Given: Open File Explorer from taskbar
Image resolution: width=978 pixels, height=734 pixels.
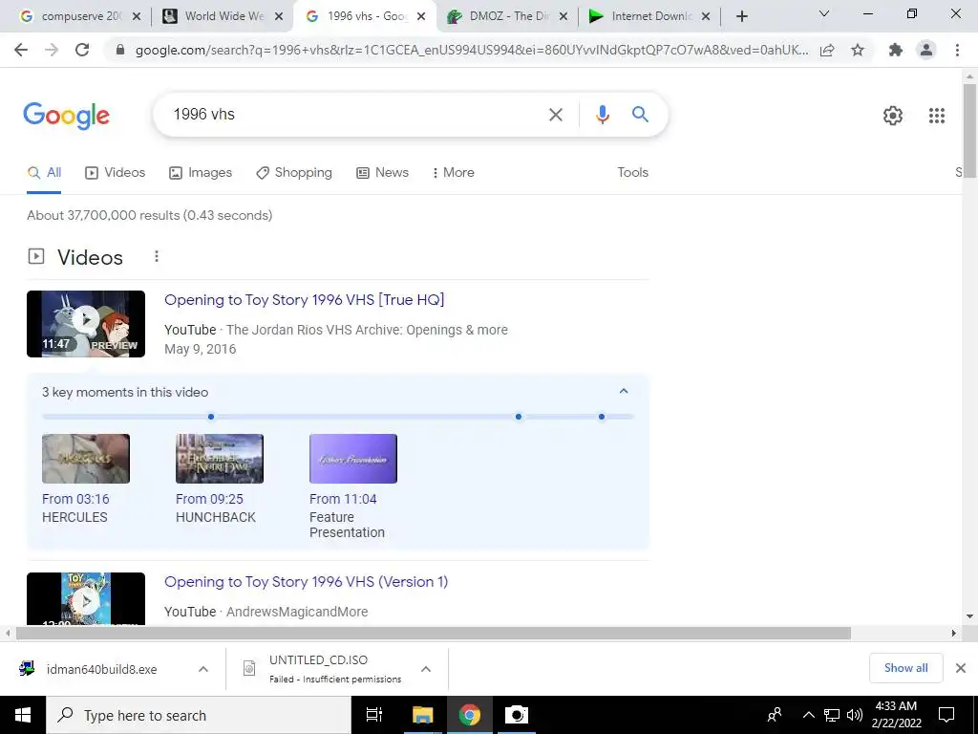Looking at the screenshot, I should [x=422, y=715].
